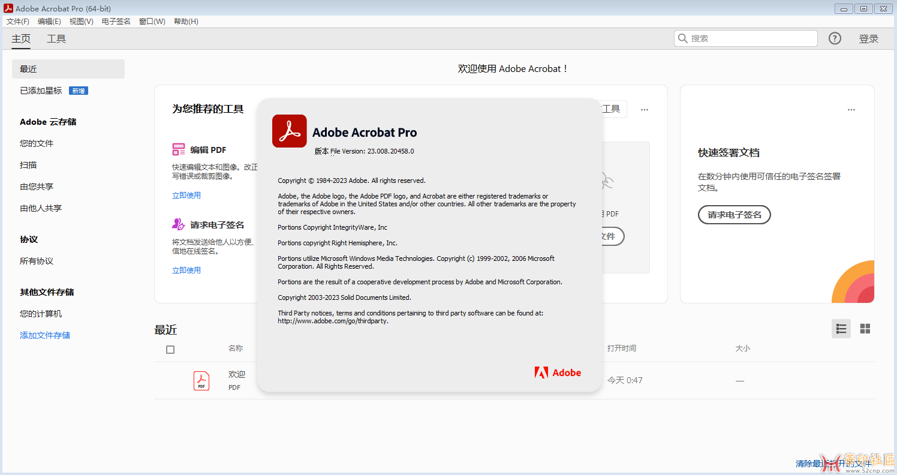The width and height of the screenshot is (897, 475).
Task: Open 您的文件 under Adobe cloud storage
Action: [x=37, y=143]
